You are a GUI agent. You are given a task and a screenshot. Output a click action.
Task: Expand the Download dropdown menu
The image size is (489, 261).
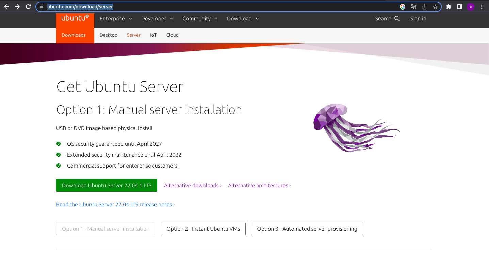pos(243,19)
